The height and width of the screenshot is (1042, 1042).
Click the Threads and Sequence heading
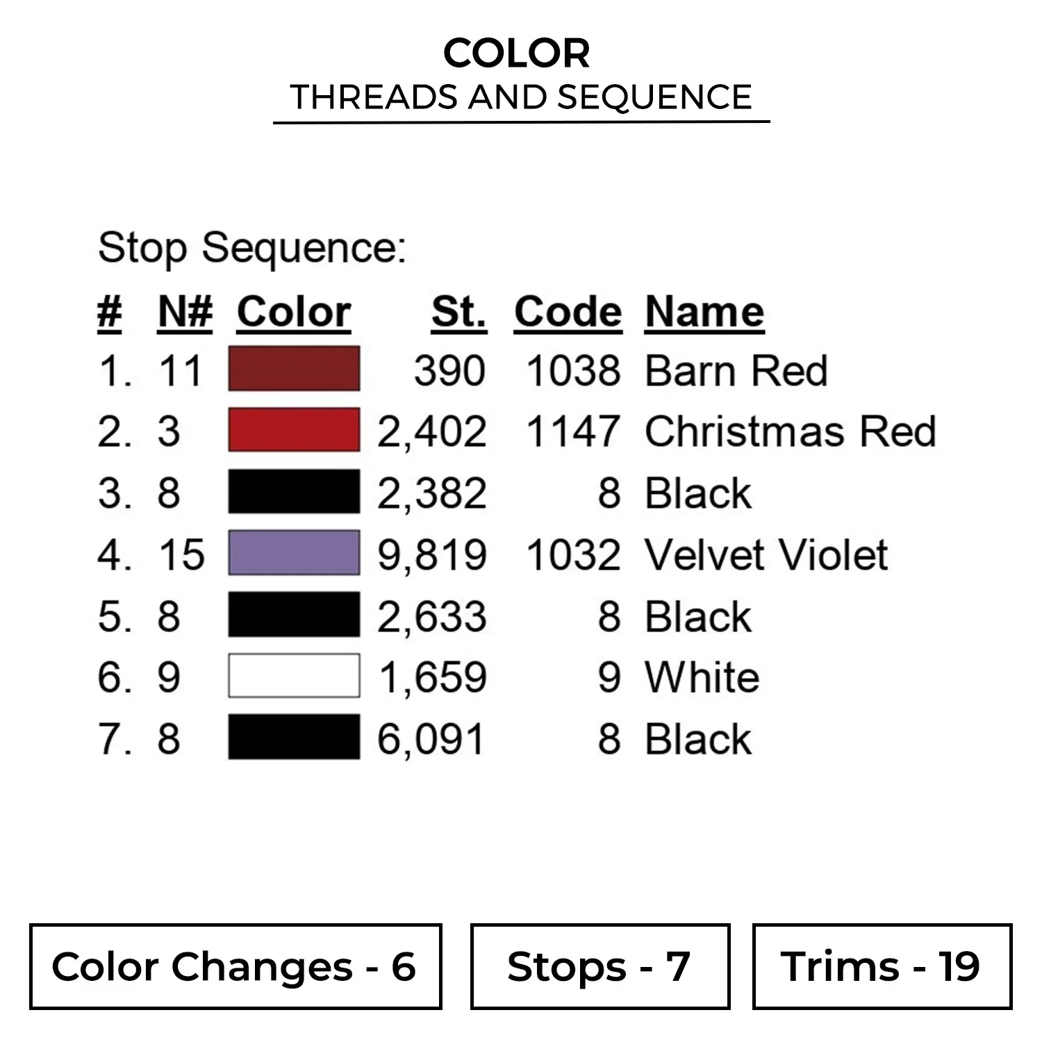[521, 97]
